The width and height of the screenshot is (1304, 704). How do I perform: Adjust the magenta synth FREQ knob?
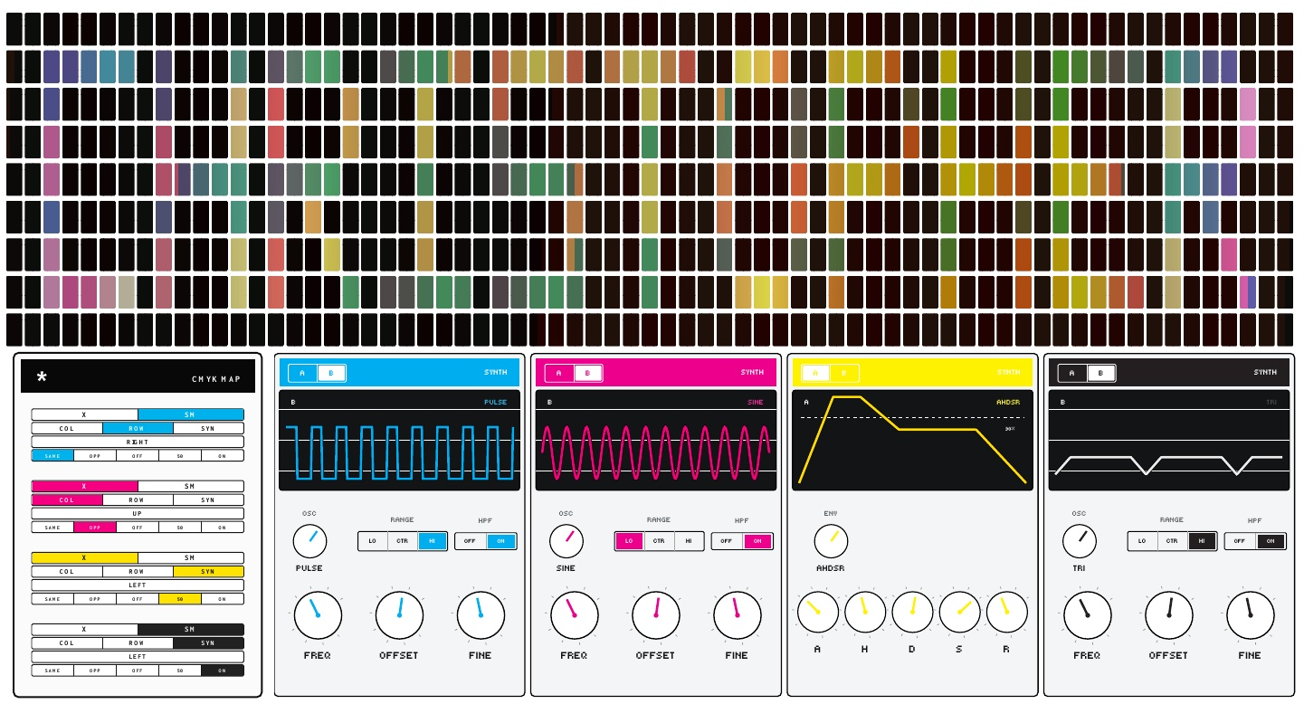pos(575,615)
